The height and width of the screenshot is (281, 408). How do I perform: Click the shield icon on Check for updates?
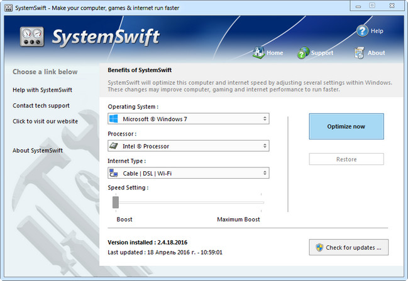pyautogui.click(x=319, y=247)
